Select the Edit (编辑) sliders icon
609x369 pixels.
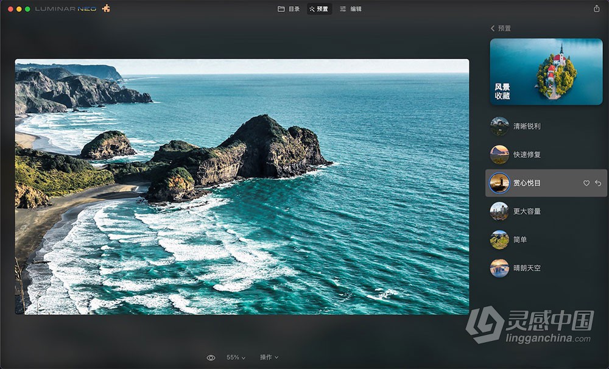pos(343,9)
